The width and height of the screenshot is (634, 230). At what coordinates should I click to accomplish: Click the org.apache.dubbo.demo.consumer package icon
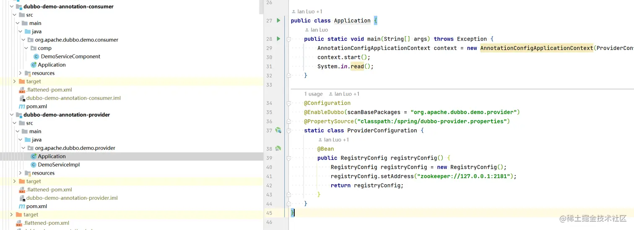point(31,40)
